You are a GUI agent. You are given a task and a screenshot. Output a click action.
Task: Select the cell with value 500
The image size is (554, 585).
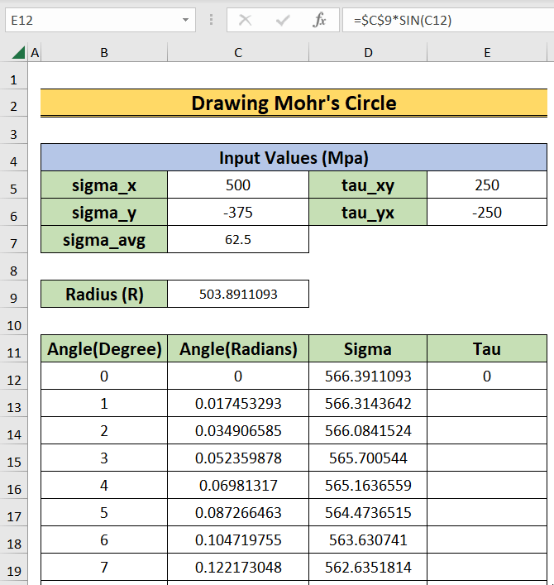(238, 185)
